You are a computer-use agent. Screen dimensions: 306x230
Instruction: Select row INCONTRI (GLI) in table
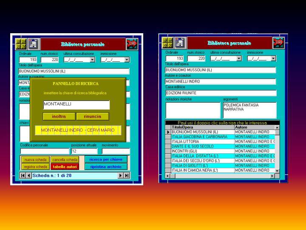tap(223, 151)
